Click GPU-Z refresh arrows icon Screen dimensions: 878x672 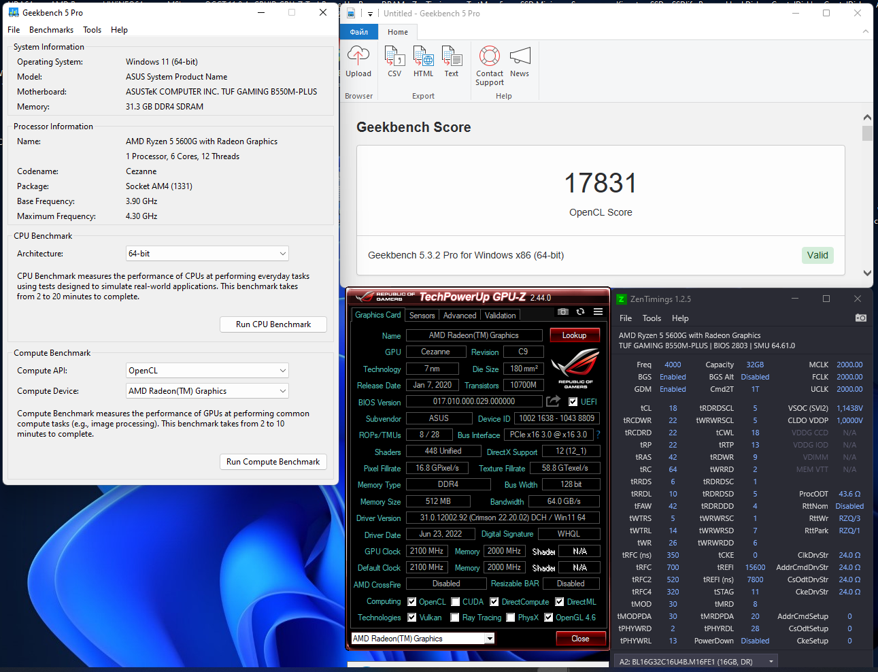coord(580,312)
